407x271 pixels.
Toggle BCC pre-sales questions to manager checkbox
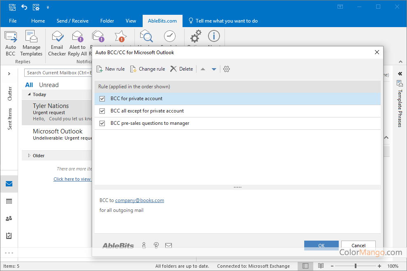click(x=102, y=124)
